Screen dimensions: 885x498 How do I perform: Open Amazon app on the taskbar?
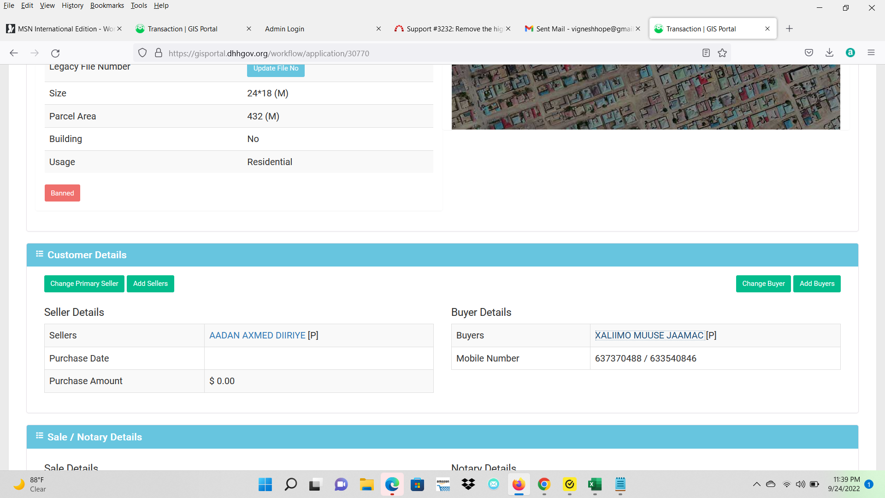(x=443, y=484)
